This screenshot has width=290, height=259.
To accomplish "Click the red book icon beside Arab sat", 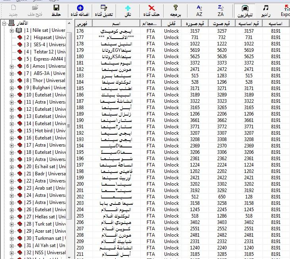I will [20, 188].
